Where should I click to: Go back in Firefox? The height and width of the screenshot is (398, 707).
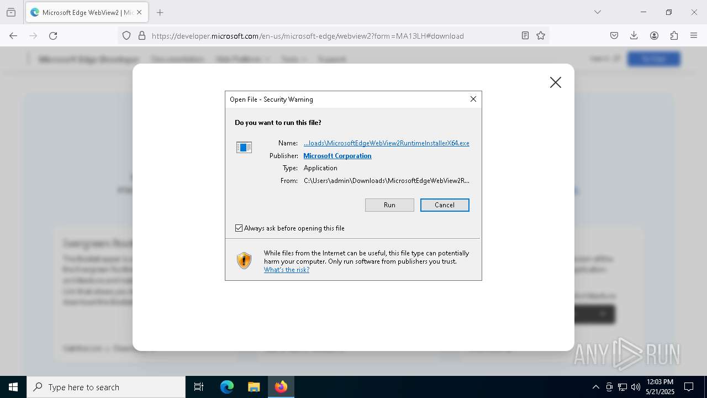tap(13, 35)
